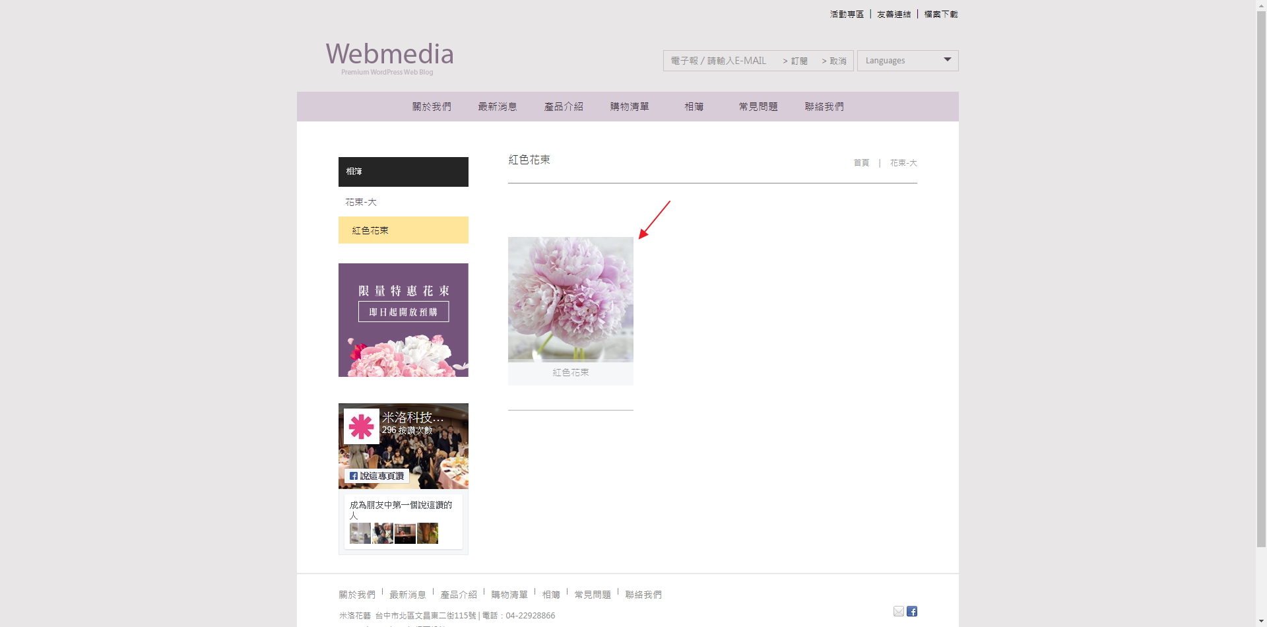Click the Webmedia logo
The image size is (1267, 627).
[389, 57]
